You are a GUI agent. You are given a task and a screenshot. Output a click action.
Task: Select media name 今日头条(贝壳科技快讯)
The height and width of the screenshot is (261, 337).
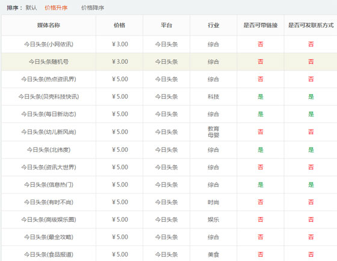[x=49, y=96]
